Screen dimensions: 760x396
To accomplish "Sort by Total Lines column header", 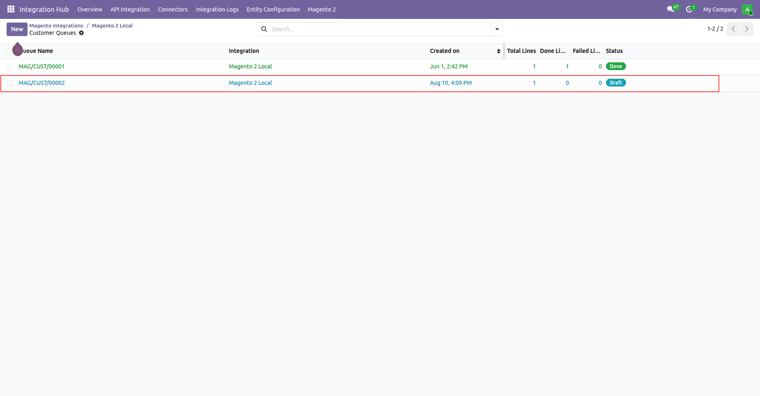I will tap(521, 51).
